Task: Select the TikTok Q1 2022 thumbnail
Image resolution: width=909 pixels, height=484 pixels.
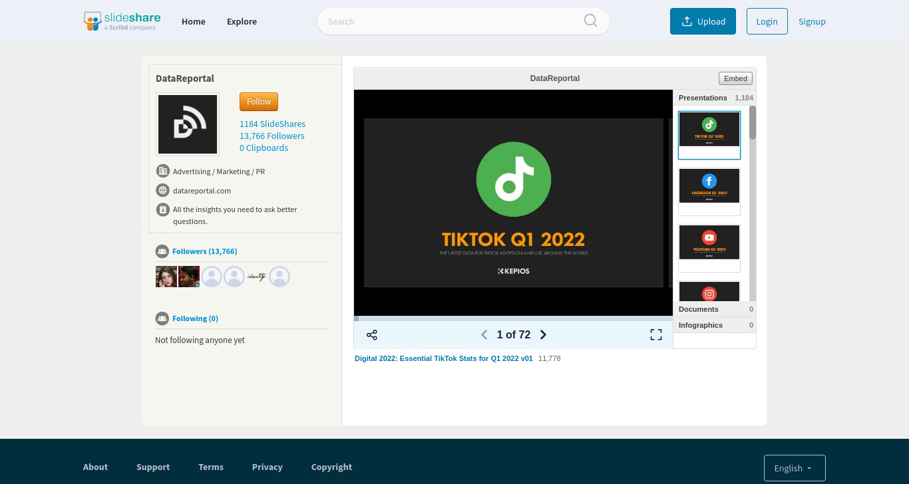Action: pyautogui.click(x=709, y=135)
